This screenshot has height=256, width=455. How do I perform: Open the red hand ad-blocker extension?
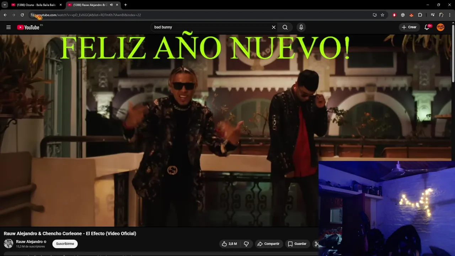coord(394,15)
